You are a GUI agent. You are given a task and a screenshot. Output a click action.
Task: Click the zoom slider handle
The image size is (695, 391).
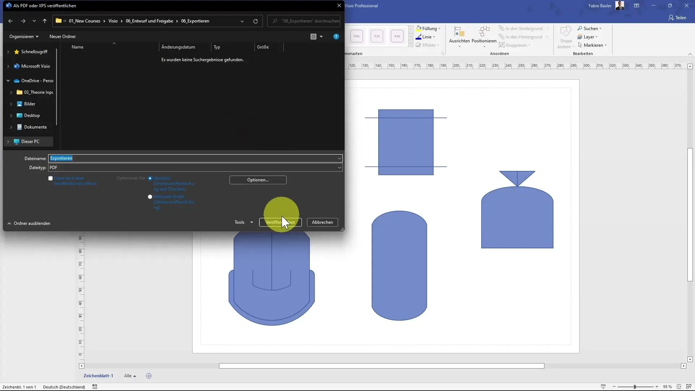point(635,387)
